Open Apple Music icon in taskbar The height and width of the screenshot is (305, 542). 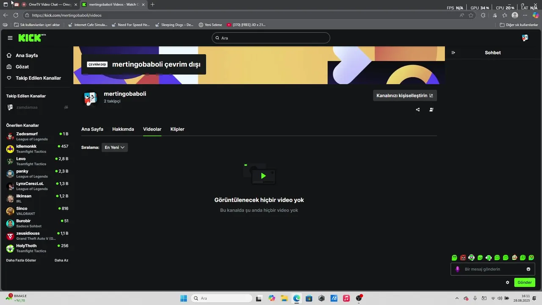pyautogui.click(x=346, y=298)
